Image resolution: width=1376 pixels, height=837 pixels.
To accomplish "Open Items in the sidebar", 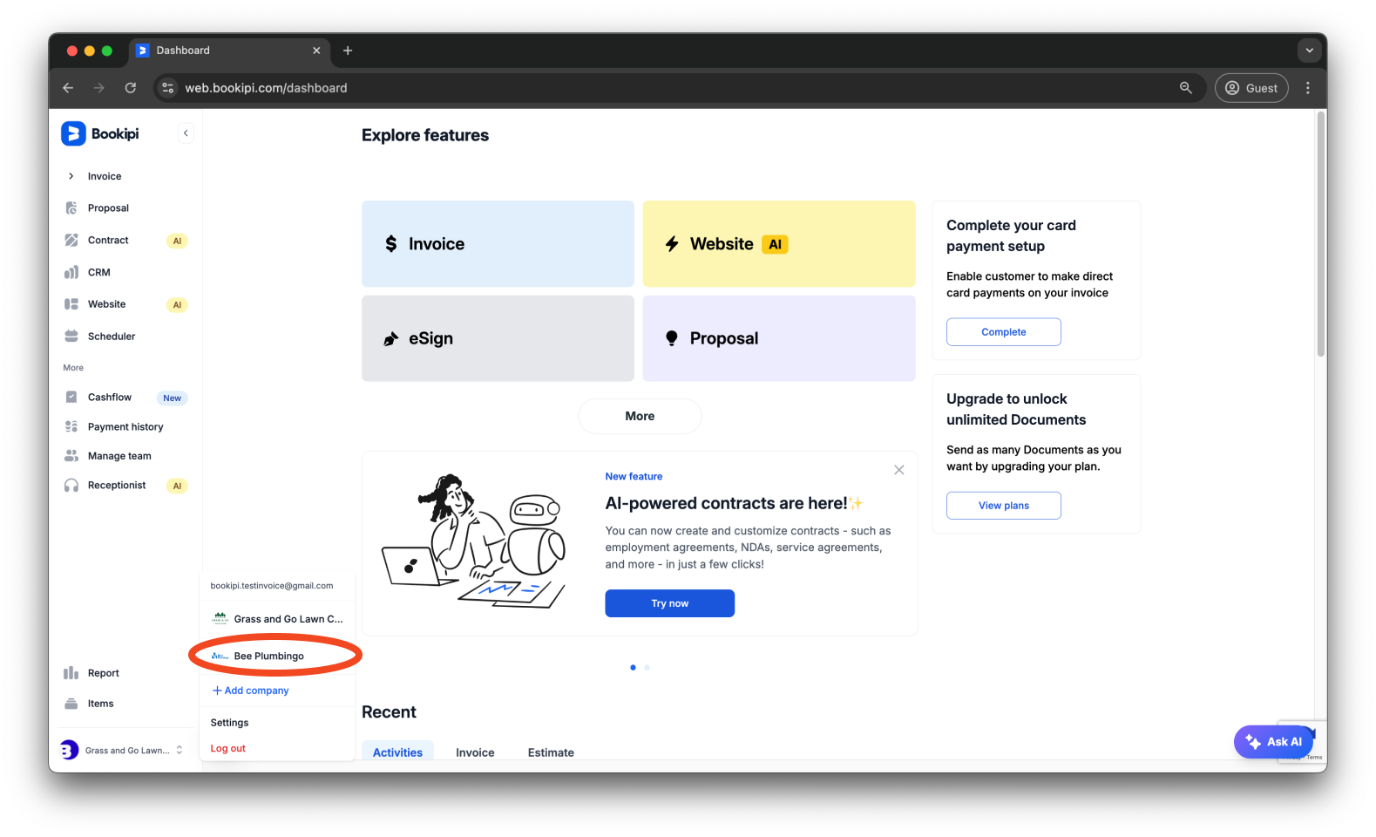I will point(100,704).
